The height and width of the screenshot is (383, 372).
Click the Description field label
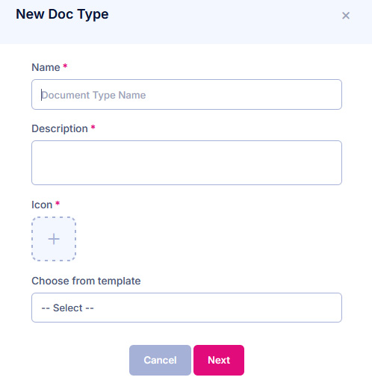point(60,129)
